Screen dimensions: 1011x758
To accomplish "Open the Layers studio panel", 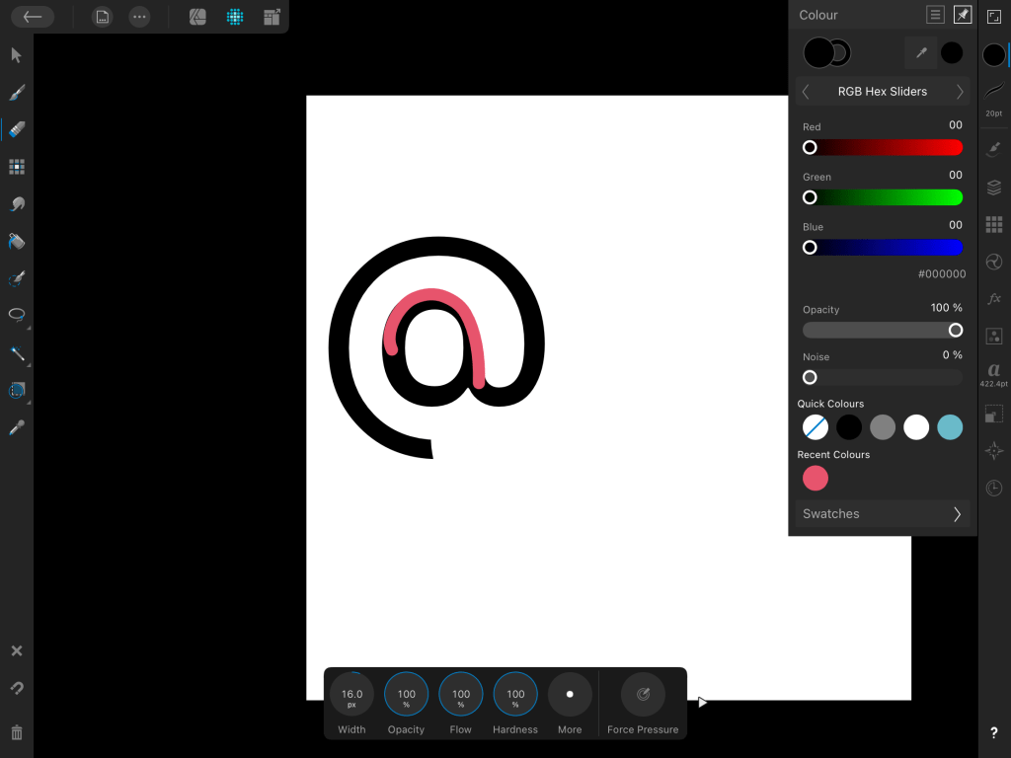I will tap(994, 188).
